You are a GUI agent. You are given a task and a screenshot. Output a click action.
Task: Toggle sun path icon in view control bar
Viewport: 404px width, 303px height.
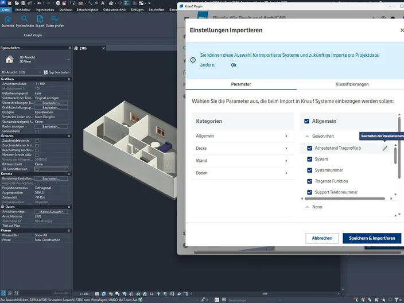(x=111, y=293)
